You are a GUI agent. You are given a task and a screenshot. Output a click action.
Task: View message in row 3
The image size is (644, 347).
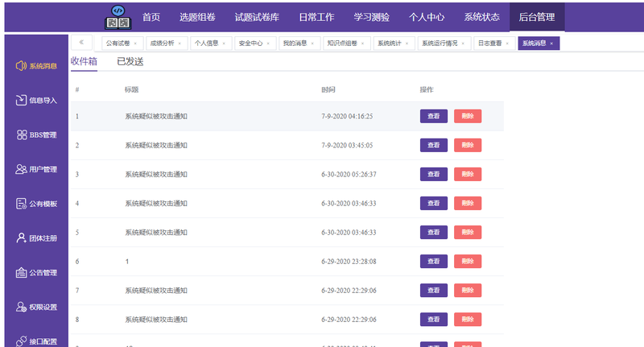pyautogui.click(x=434, y=174)
